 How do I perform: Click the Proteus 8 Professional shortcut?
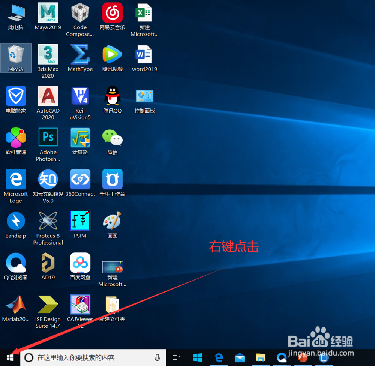(48, 228)
